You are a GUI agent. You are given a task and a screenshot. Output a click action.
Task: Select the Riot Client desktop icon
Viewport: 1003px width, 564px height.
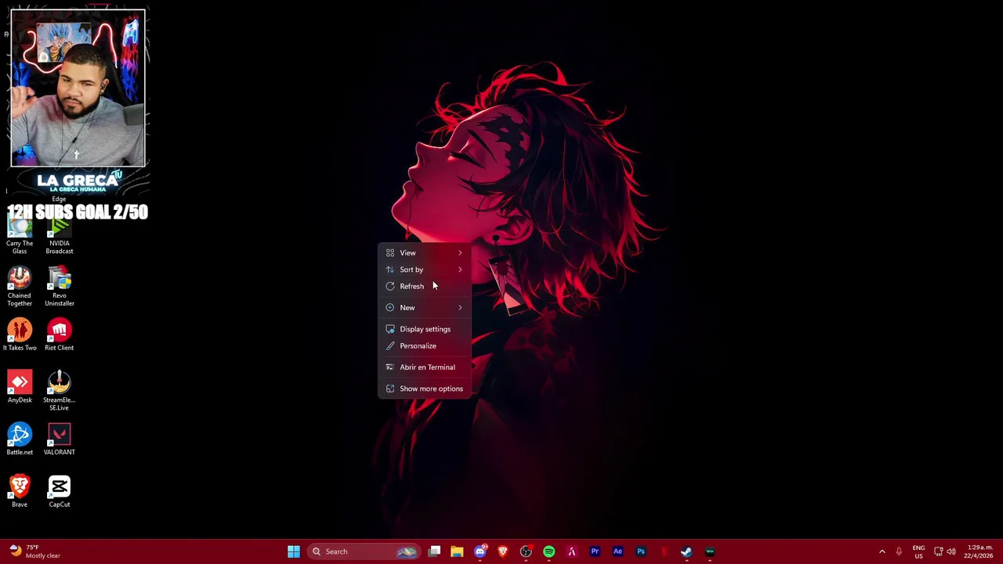pos(60,335)
